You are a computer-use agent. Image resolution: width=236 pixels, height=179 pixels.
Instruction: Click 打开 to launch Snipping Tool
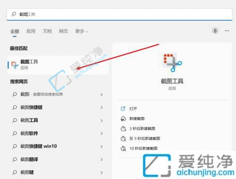pyautogui.click(x=133, y=109)
